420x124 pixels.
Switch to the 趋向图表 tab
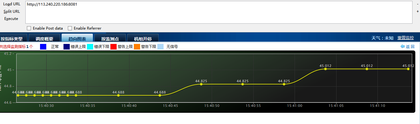77,38
